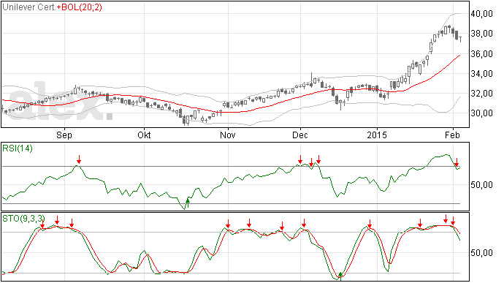
Task: Click the Nov date axis label
Action: pyautogui.click(x=228, y=135)
